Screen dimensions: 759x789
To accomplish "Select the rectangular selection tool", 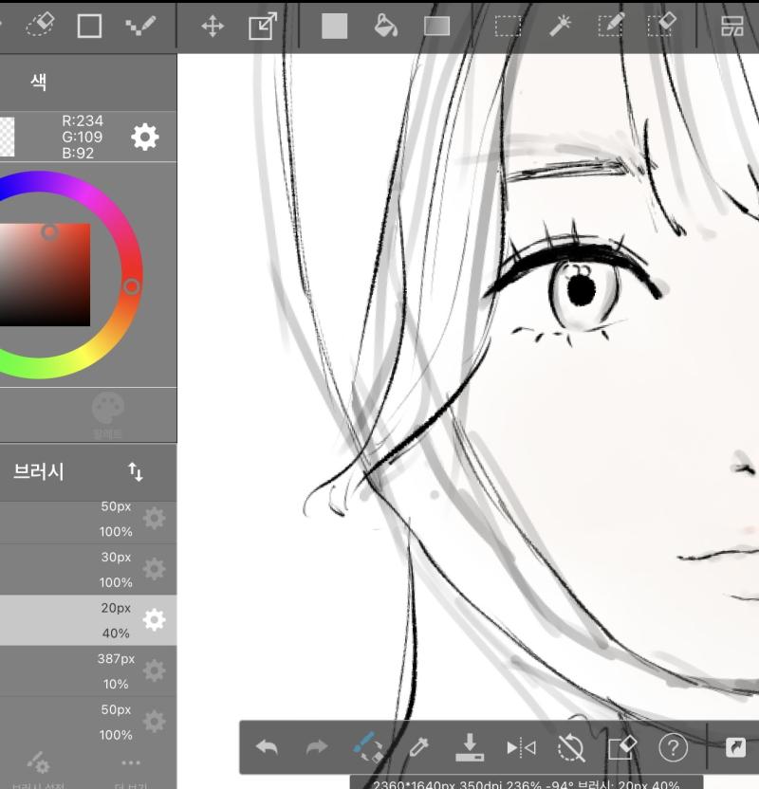I will coord(508,27).
